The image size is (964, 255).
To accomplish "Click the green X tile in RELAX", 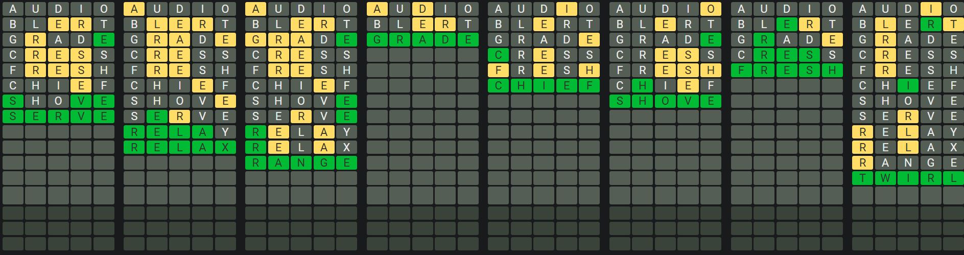I will point(225,148).
